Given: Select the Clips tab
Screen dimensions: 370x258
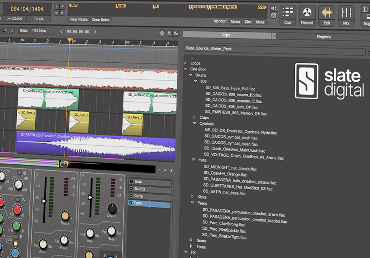Looking at the screenshot, I should click(x=226, y=36).
